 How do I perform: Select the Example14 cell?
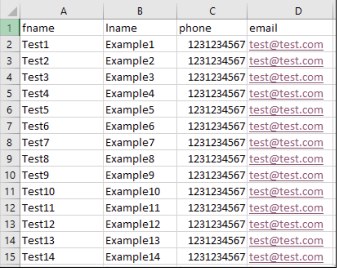[140, 257]
